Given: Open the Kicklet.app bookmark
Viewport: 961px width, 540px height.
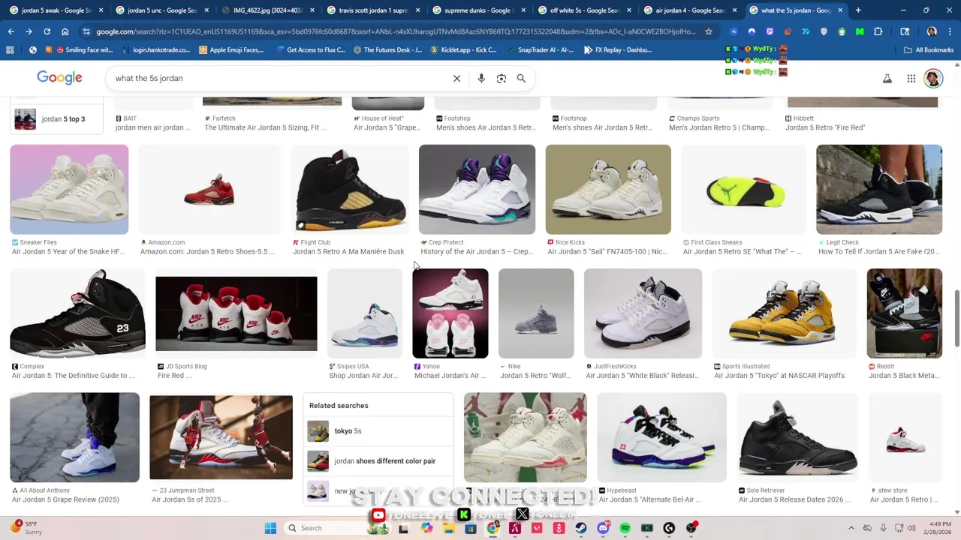Looking at the screenshot, I should tap(463, 49).
